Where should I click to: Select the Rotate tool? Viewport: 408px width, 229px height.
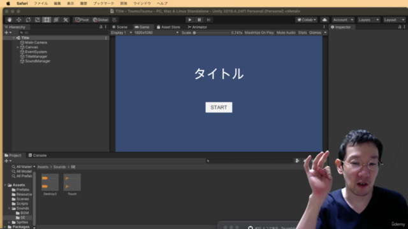28,20
